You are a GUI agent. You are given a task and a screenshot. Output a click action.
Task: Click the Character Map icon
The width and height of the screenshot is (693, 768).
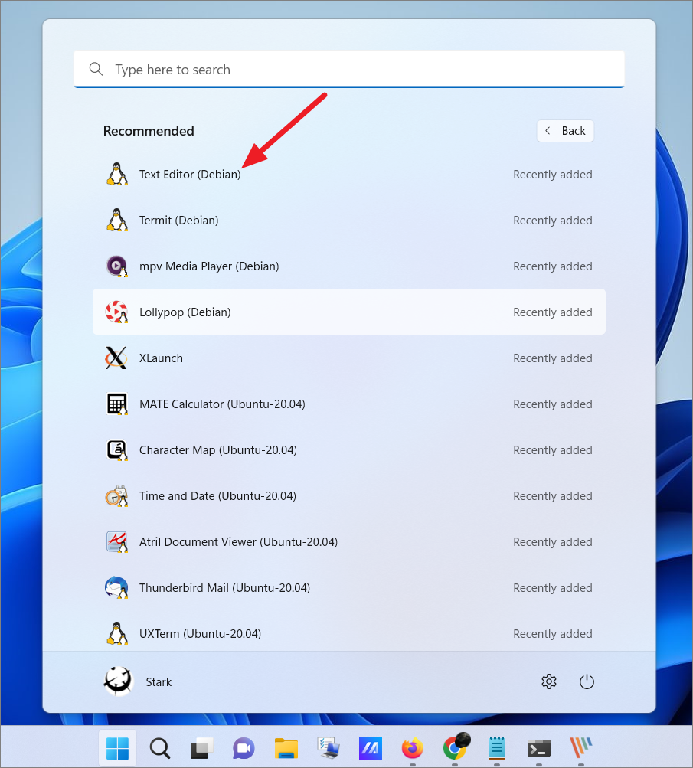coord(117,450)
